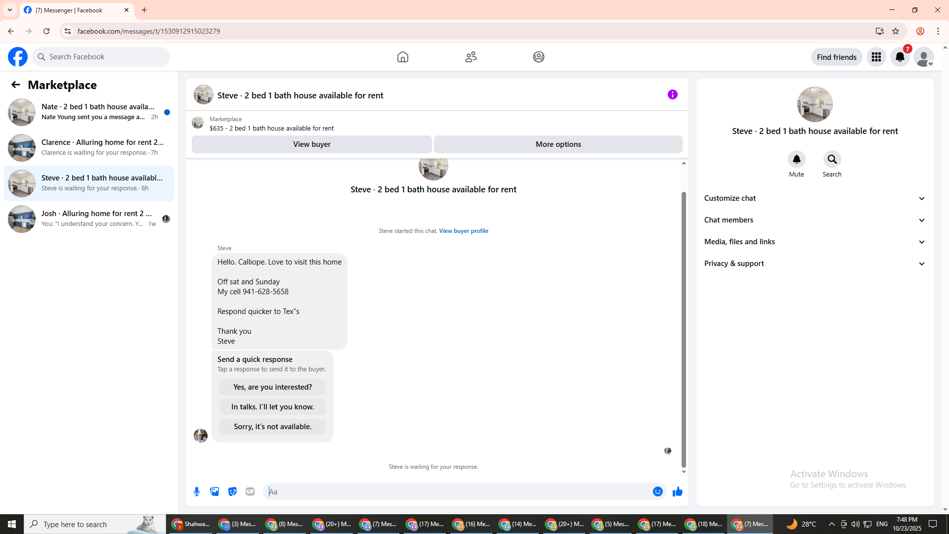Choose a sticker via sticker icon
Screen dimensions: 949x534
point(232,491)
